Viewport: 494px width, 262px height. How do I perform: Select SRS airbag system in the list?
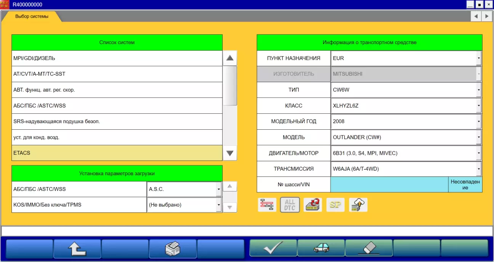click(117, 121)
